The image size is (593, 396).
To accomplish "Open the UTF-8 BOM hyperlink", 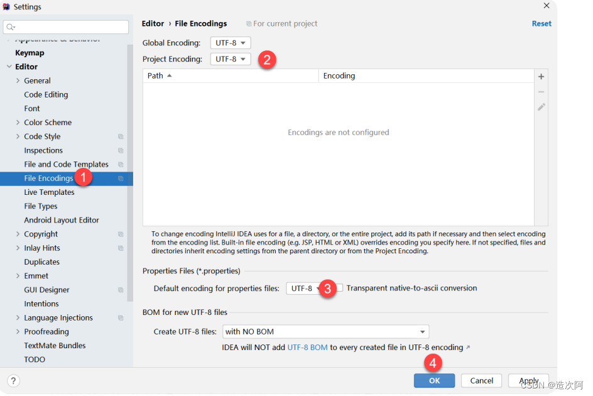I will (307, 348).
